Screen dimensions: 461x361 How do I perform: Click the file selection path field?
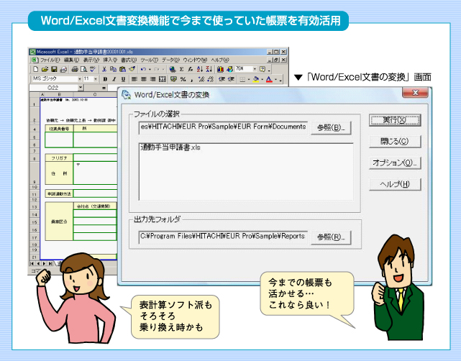coord(223,127)
